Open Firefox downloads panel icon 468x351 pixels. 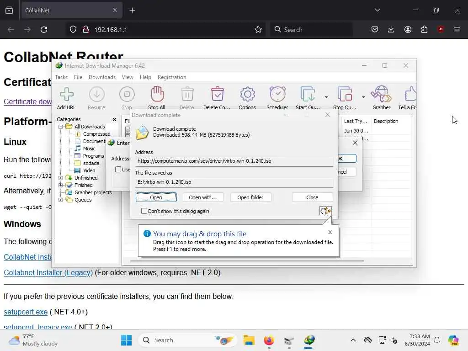pyautogui.click(x=391, y=29)
